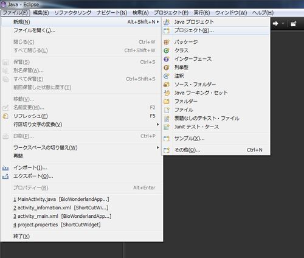The height and width of the screenshot is (258, 304).
Task: Select ソース・フォルダー in the submenu
Action: pyautogui.click(x=216, y=85)
